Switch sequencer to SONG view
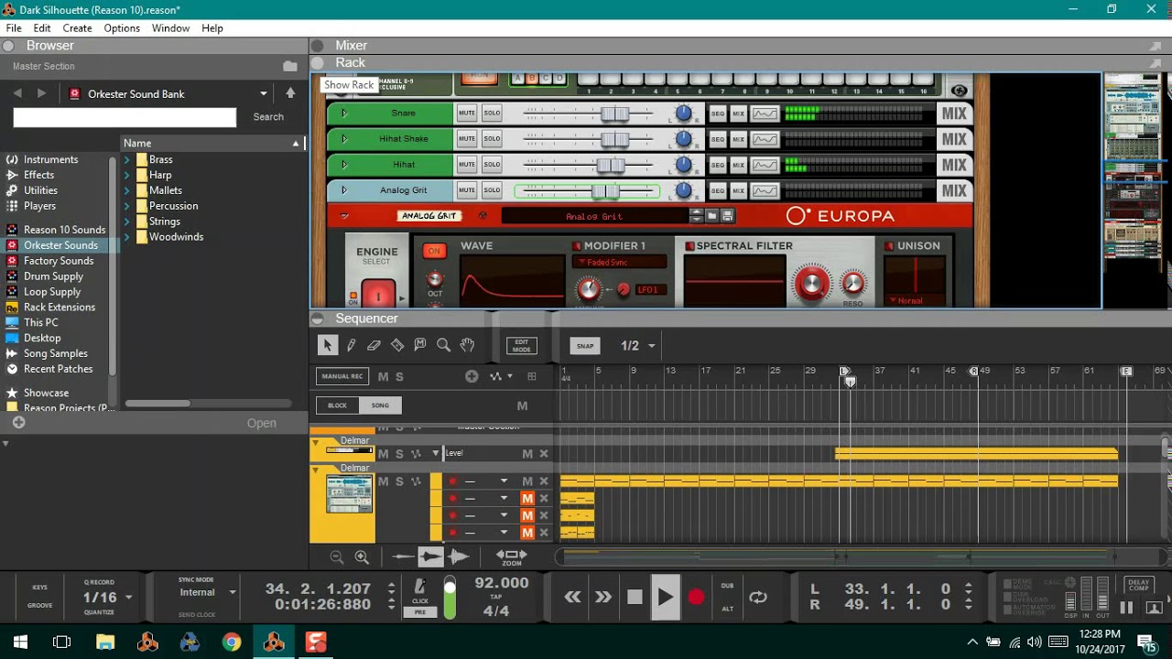The height and width of the screenshot is (659, 1172). (380, 405)
